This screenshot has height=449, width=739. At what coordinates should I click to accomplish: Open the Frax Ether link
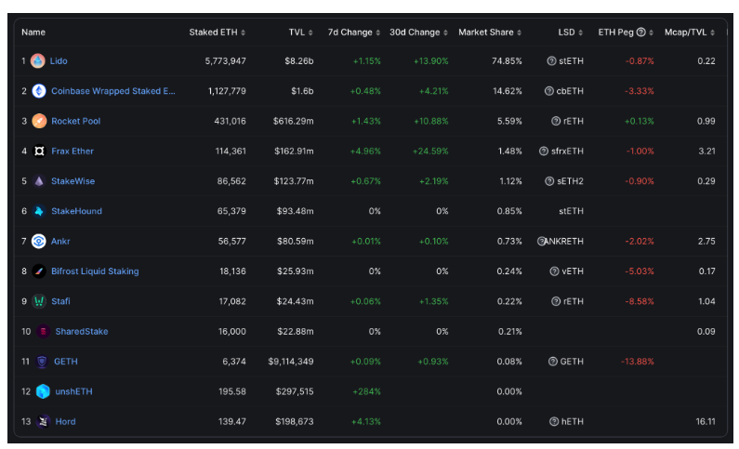(x=73, y=151)
